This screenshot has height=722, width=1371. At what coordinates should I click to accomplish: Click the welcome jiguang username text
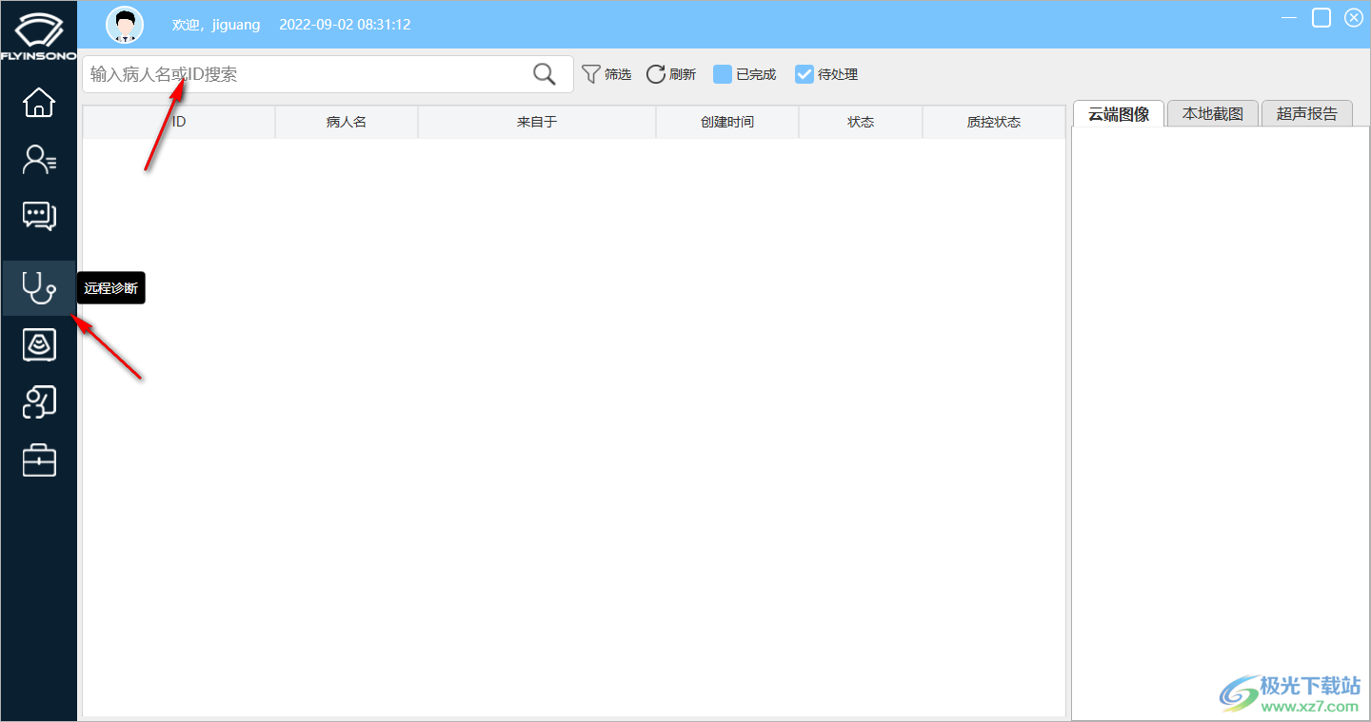(216, 25)
